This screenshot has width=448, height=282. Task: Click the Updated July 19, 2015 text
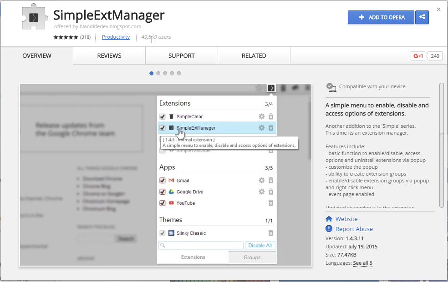351,247
